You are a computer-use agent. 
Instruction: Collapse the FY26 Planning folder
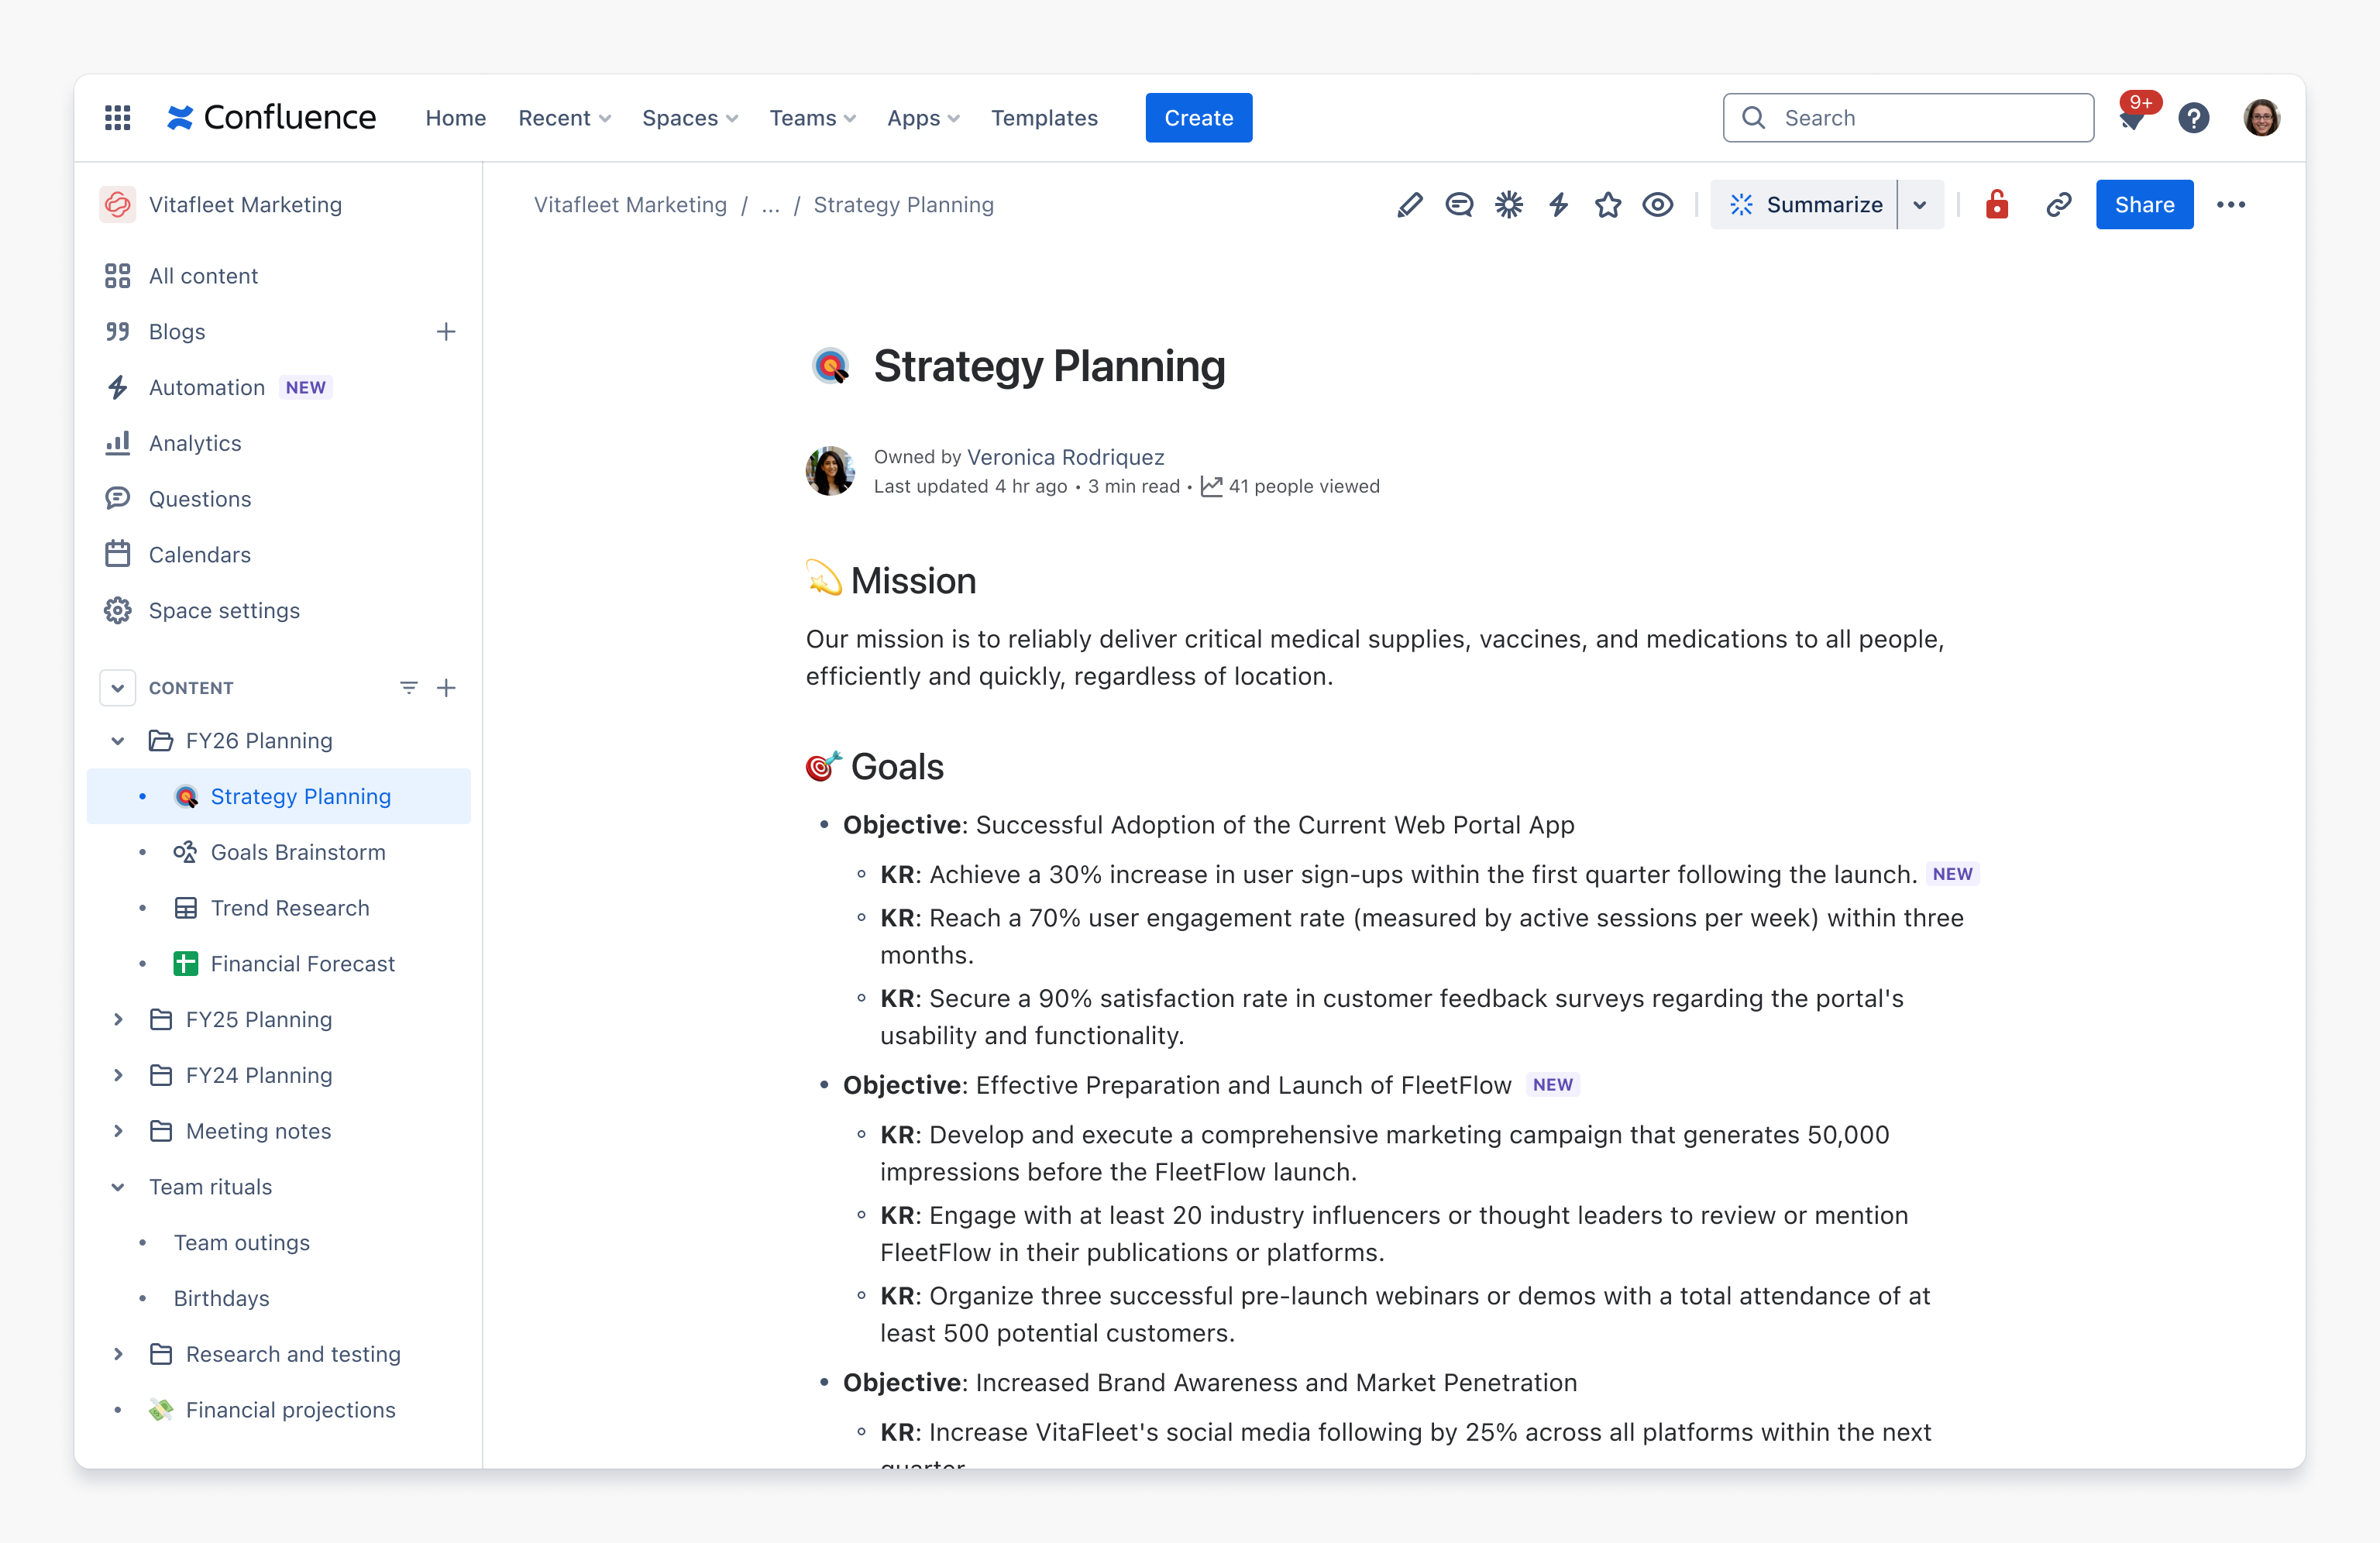(x=118, y=741)
